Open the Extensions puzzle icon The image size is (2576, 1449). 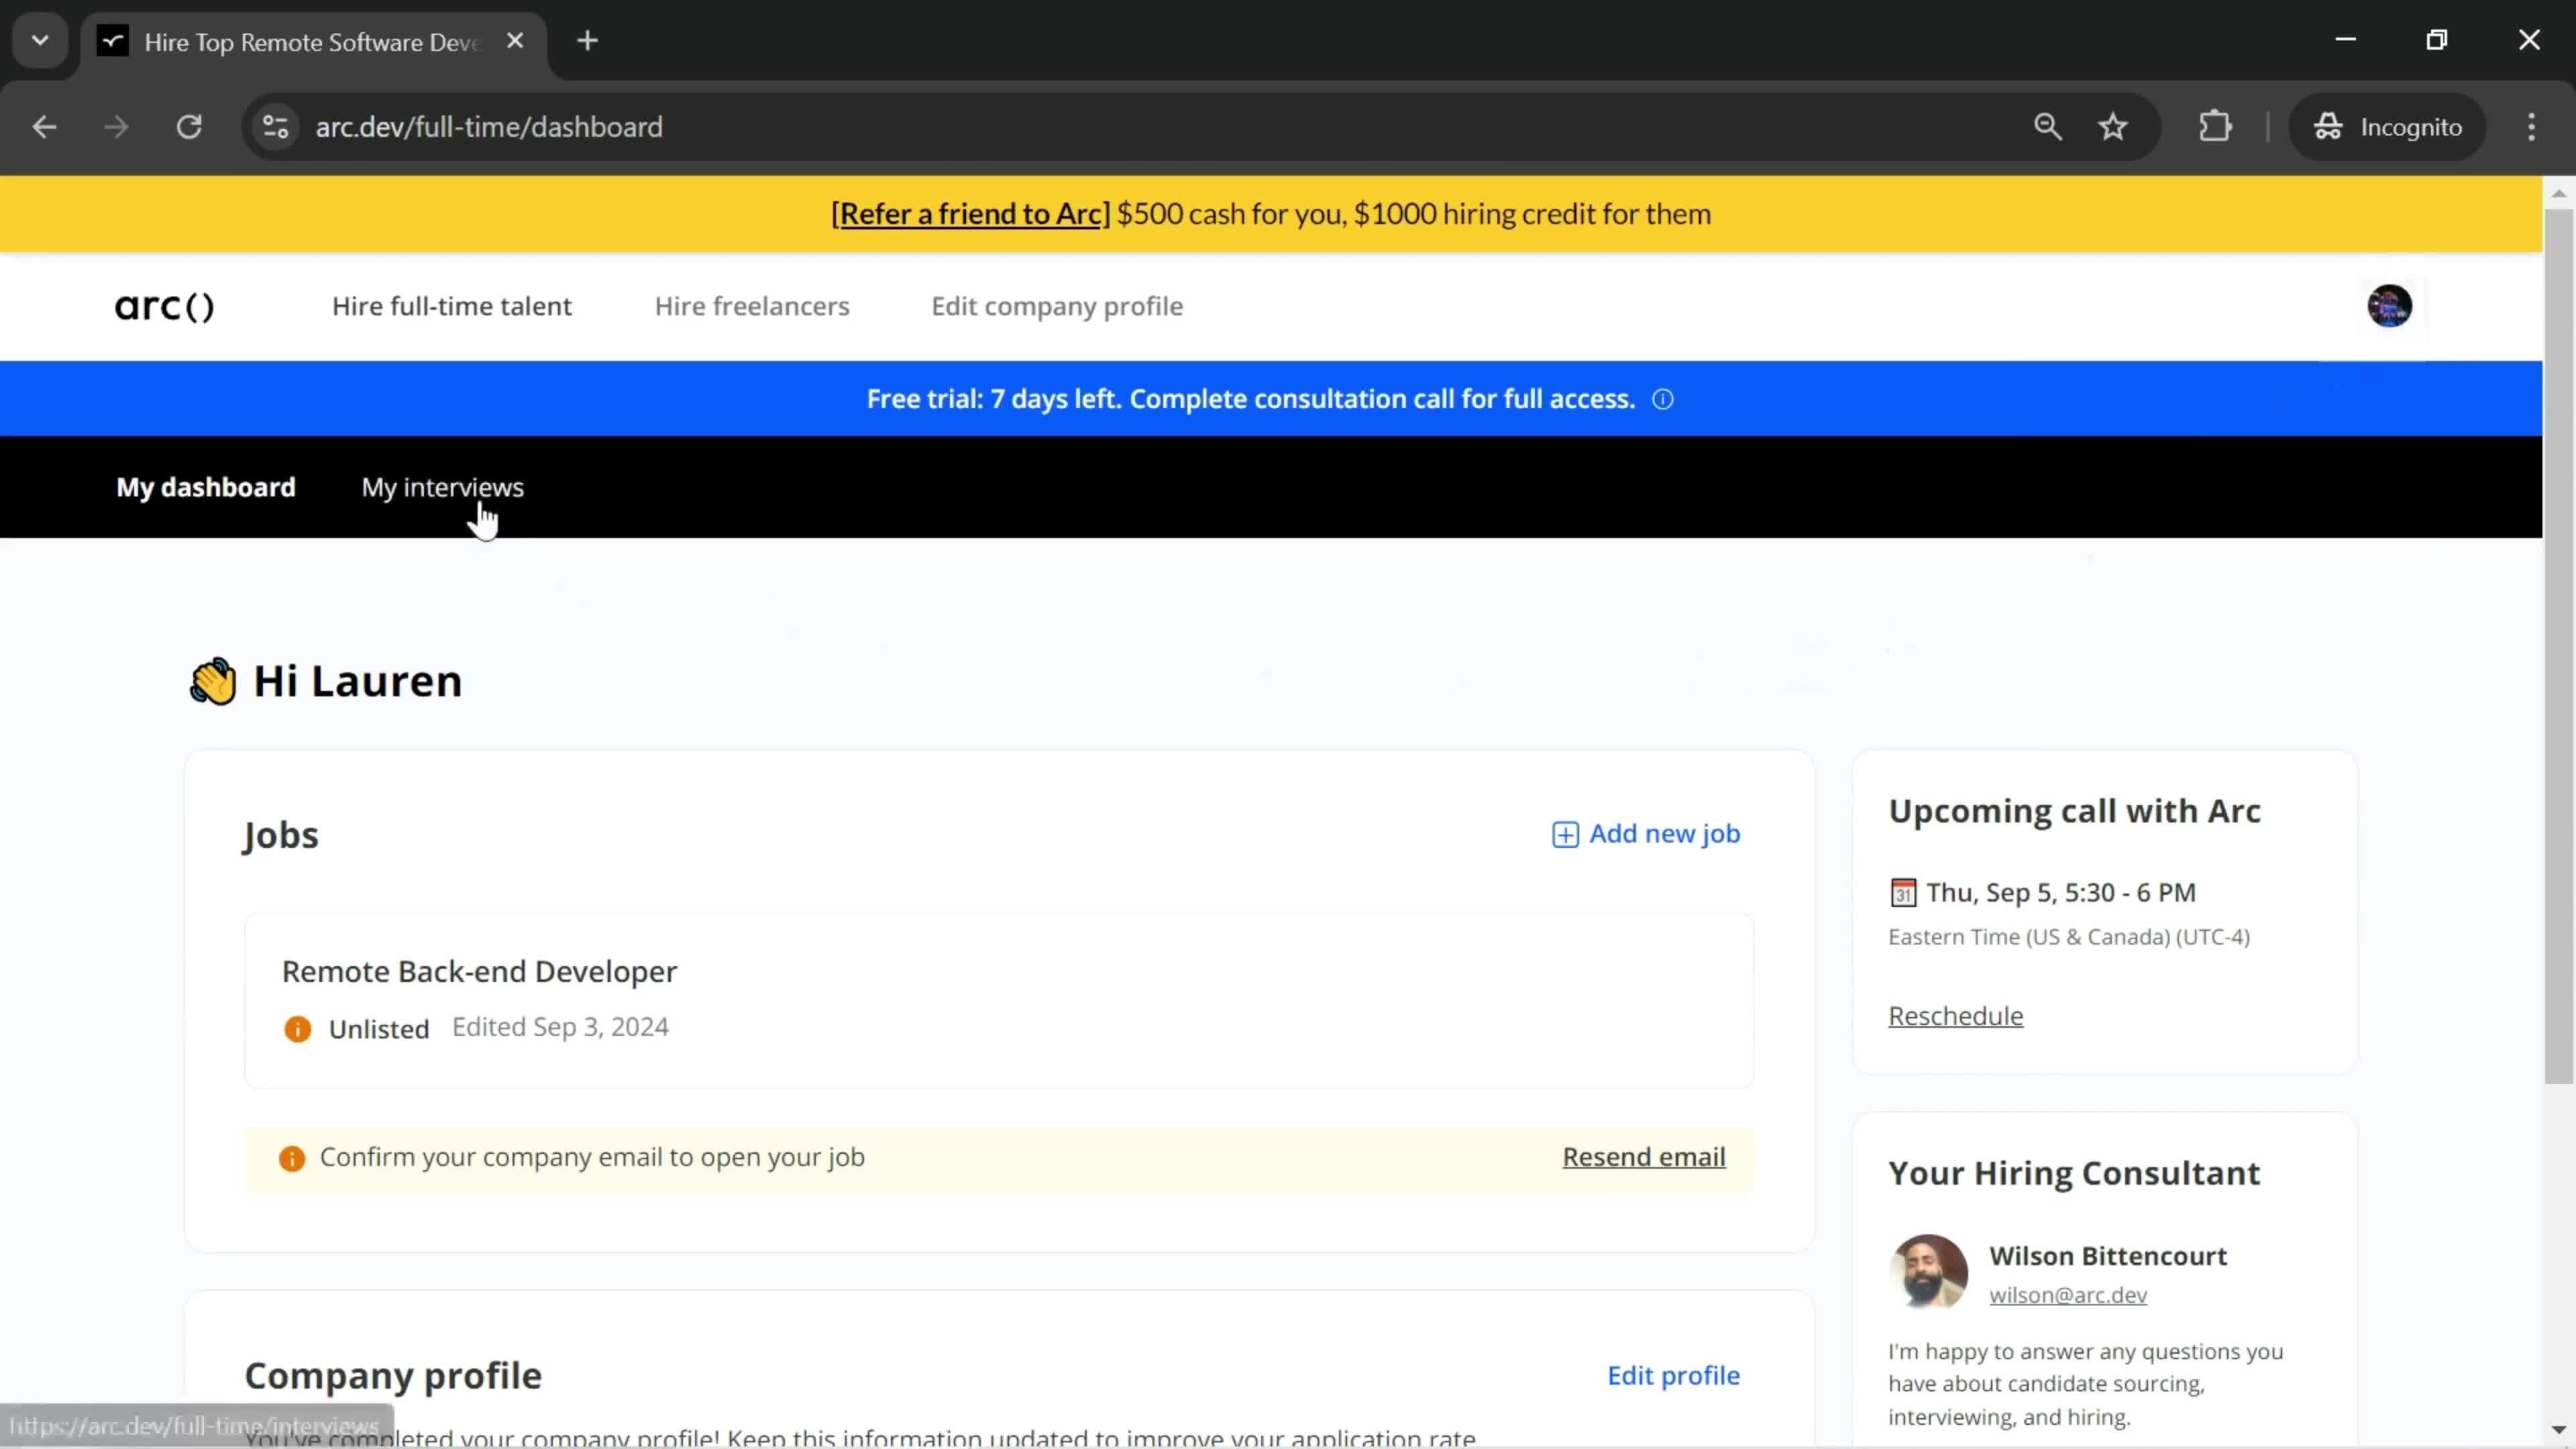[2215, 127]
